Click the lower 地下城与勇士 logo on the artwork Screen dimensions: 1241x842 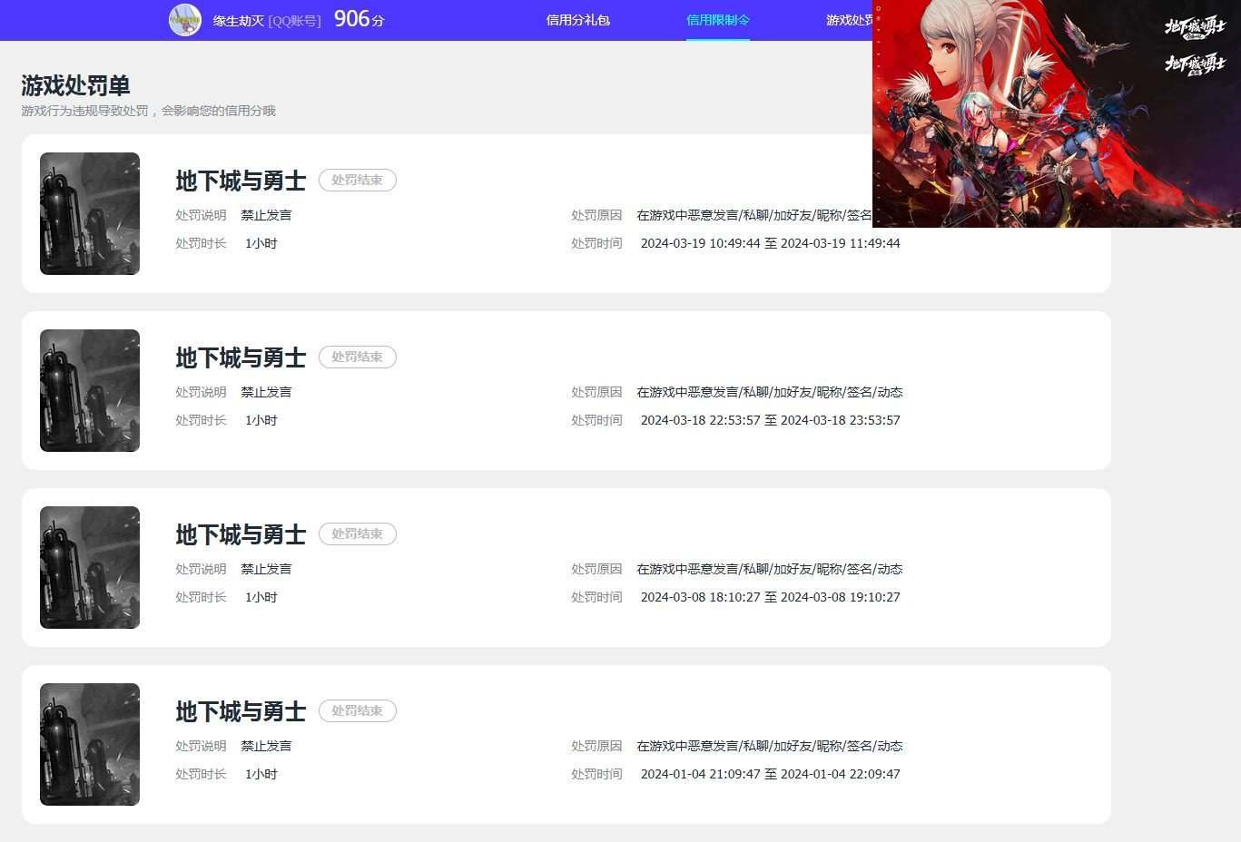pos(1195,64)
